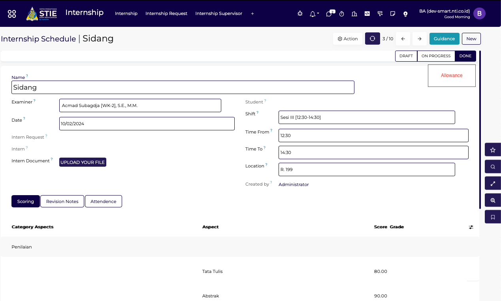
Task: Click the bookmark icon in sidebar
Action: [493, 217]
